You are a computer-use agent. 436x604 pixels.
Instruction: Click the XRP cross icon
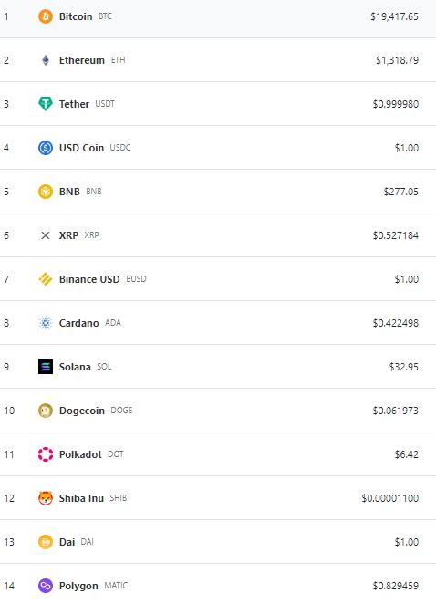(x=46, y=235)
